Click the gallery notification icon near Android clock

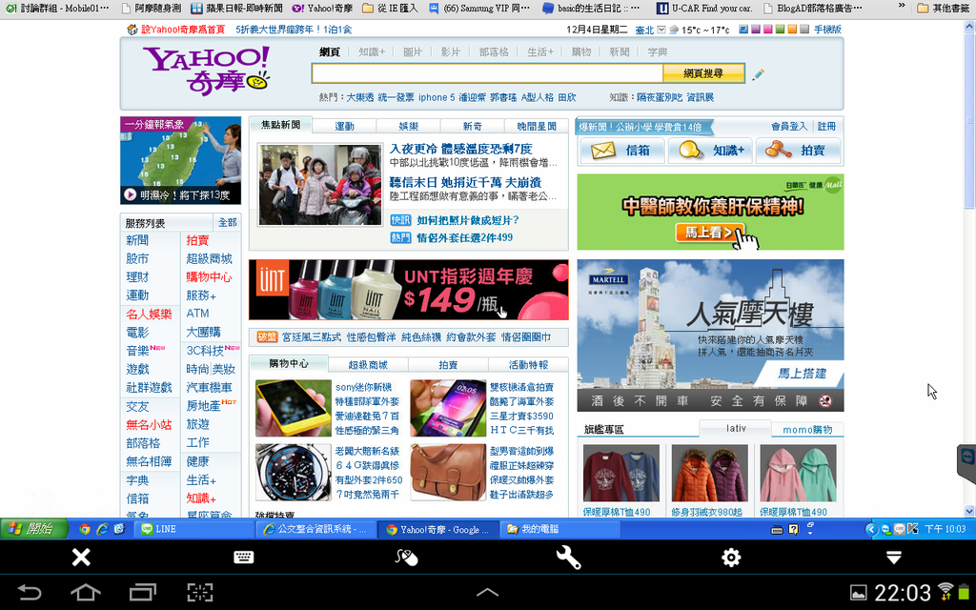pyautogui.click(x=859, y=593)
